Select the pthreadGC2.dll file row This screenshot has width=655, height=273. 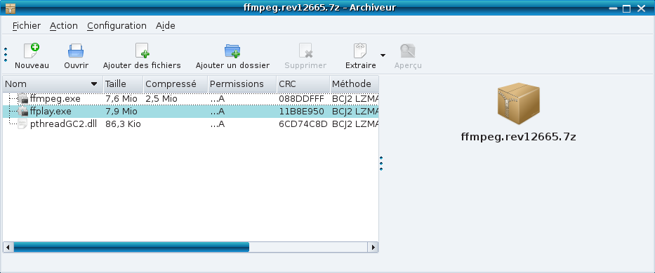coord(190,124)
